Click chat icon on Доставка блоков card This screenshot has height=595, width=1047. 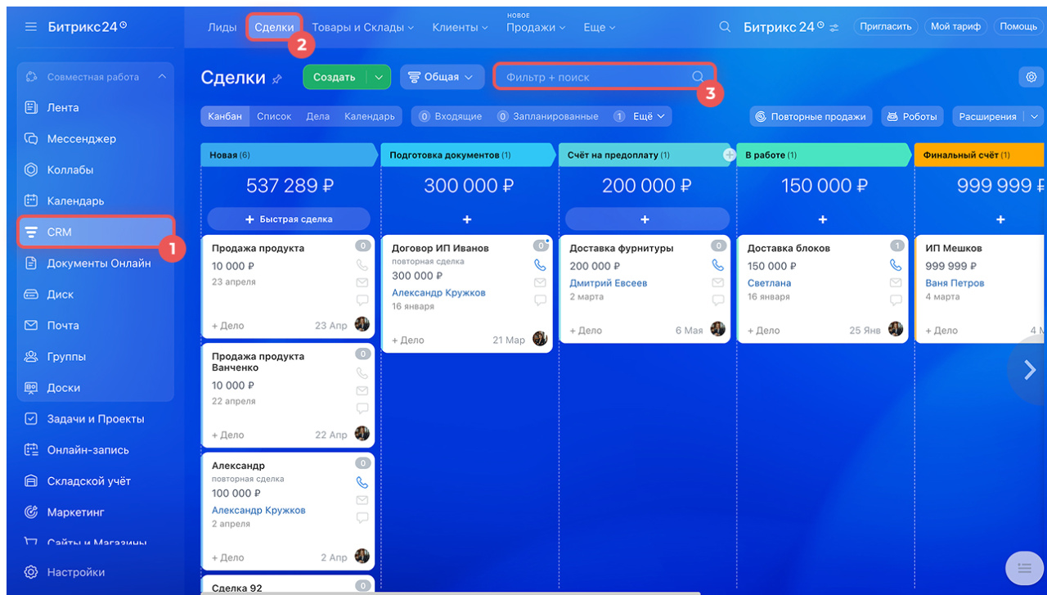[896, 300]
